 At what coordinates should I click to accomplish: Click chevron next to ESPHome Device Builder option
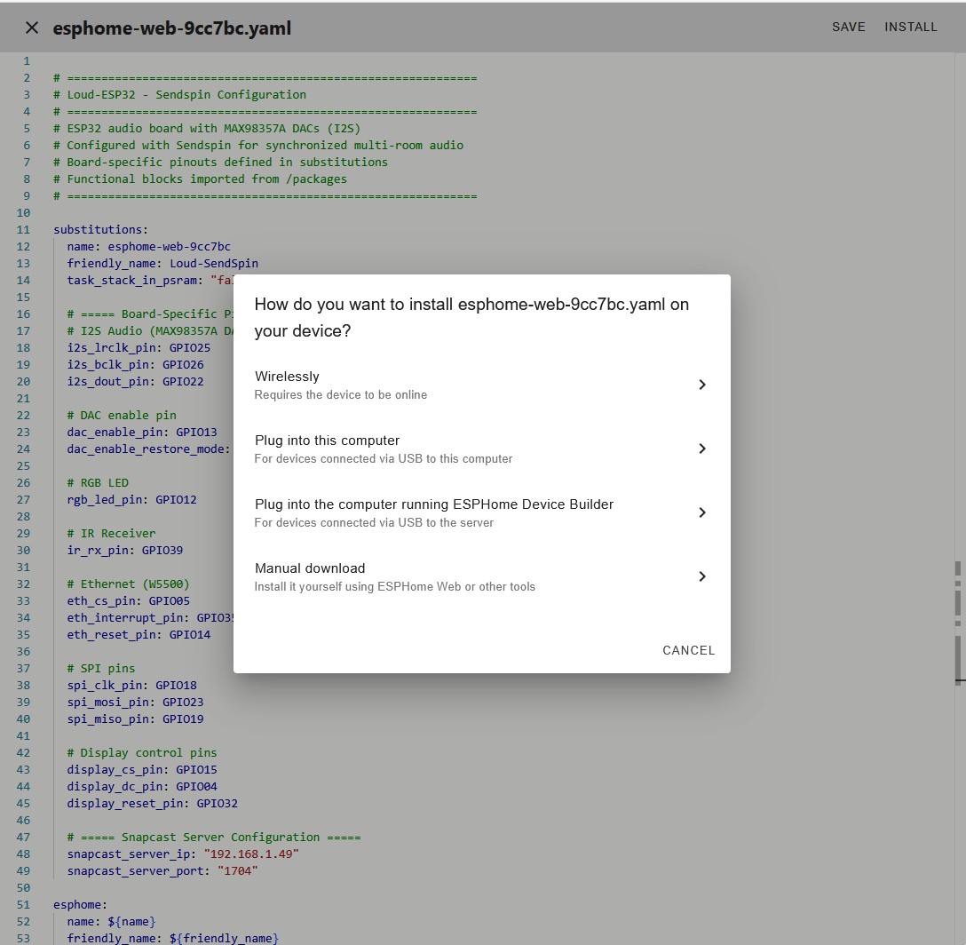[702, 512]
